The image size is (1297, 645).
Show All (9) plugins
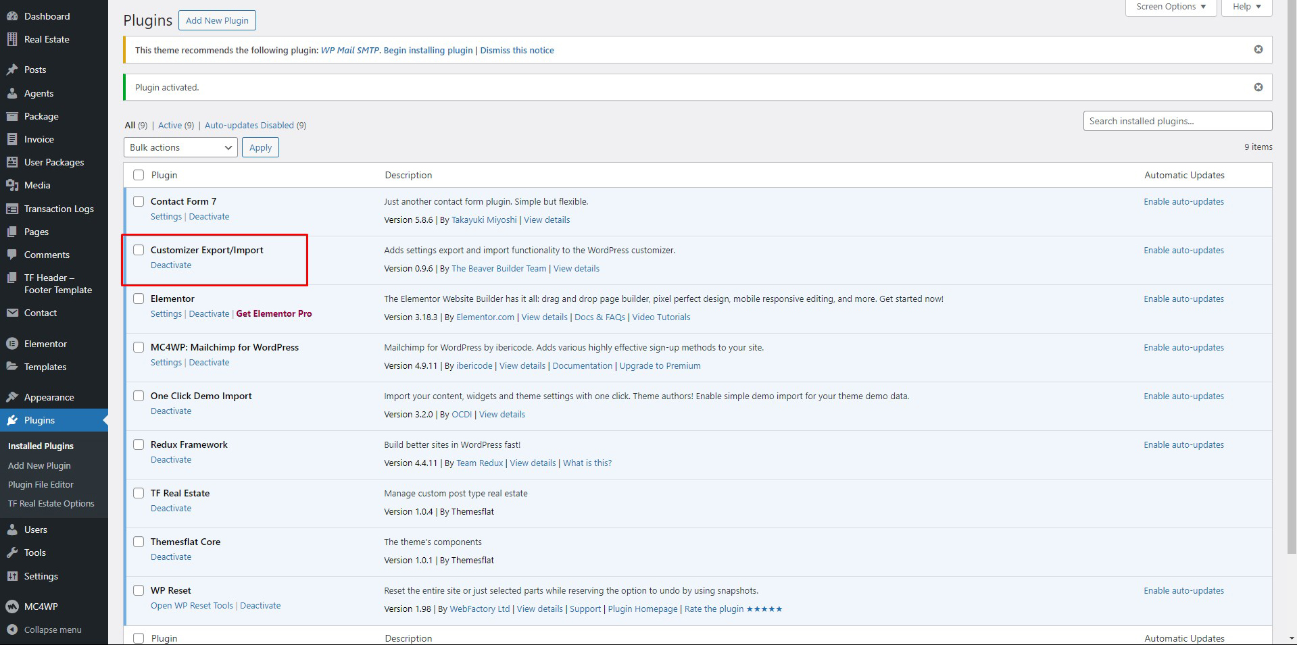tap(136, 125)
